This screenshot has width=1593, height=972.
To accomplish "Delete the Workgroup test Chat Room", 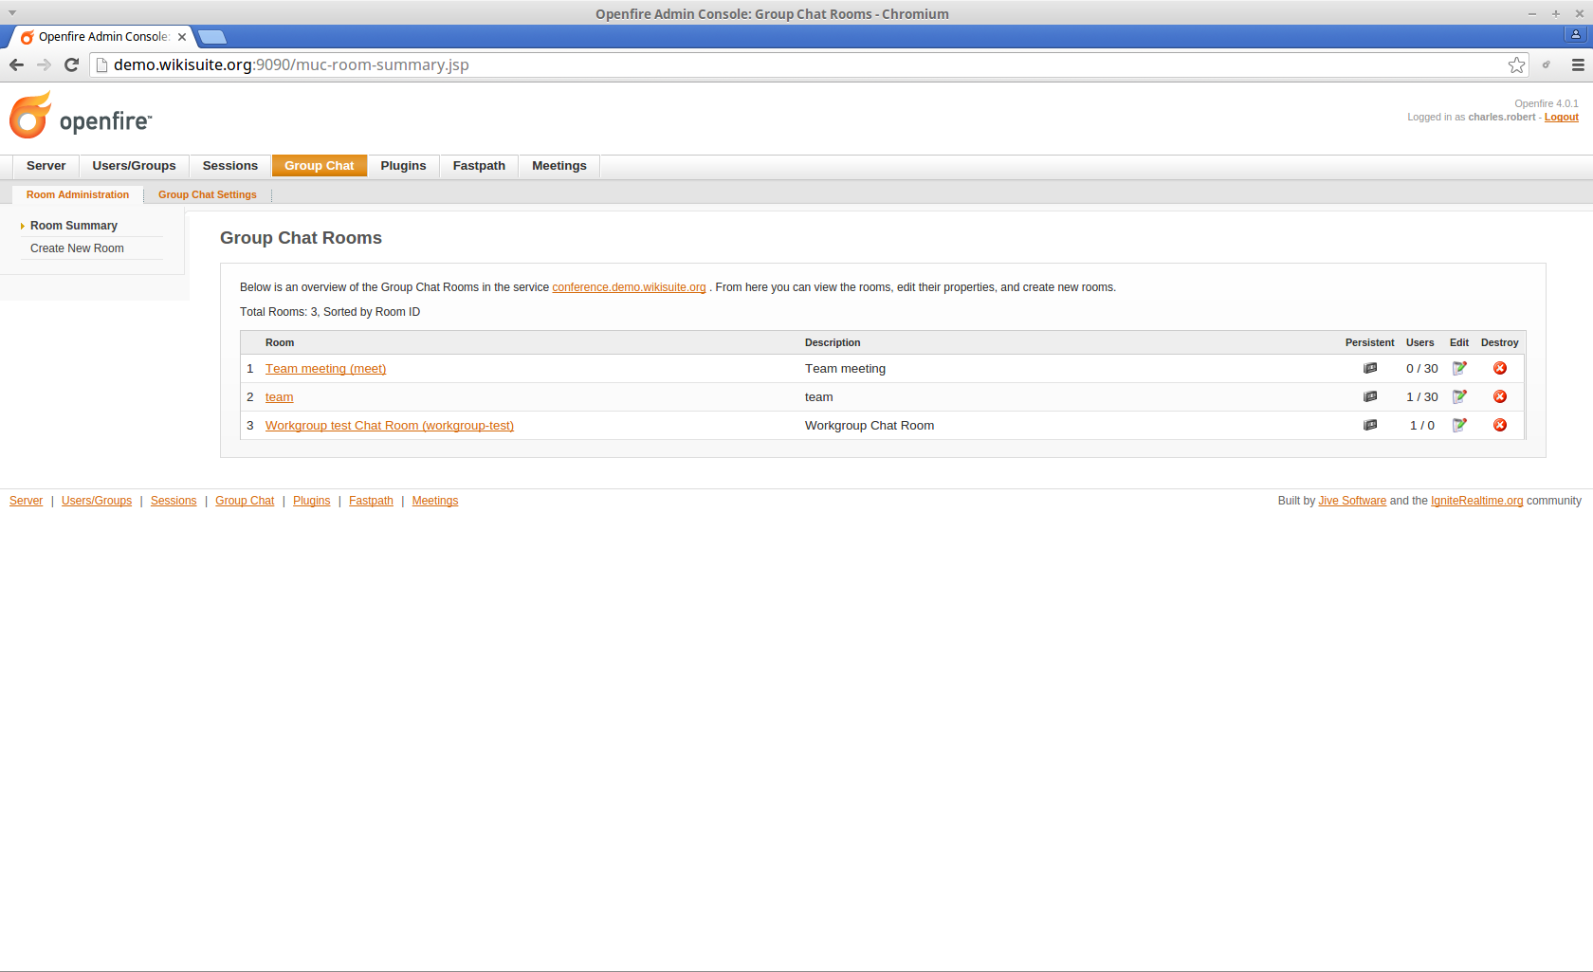I will coord(1500,425).
